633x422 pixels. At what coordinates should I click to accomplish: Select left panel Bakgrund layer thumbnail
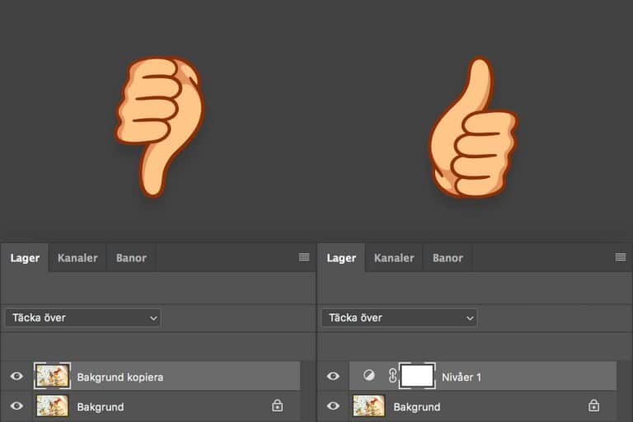52,406
